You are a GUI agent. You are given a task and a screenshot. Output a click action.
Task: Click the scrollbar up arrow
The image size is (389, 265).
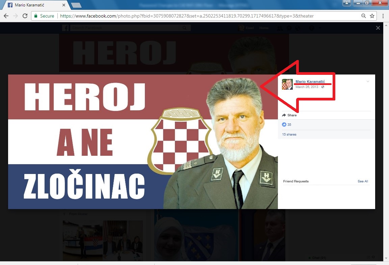[x=386, y=25]
